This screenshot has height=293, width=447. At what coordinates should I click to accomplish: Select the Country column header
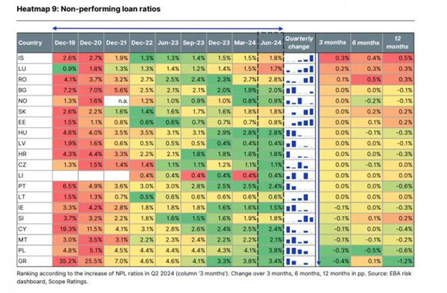31,42
